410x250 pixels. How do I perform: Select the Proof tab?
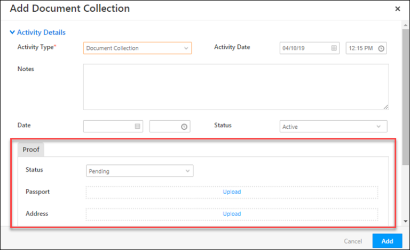point(31,149)
